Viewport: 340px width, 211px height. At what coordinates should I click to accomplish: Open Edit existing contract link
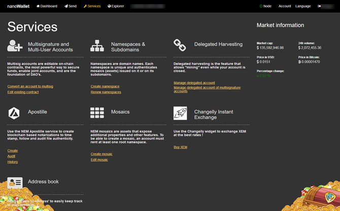(x=23, y=92)
